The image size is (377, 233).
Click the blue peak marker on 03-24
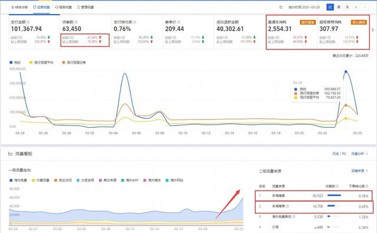(x=346, y=72)
